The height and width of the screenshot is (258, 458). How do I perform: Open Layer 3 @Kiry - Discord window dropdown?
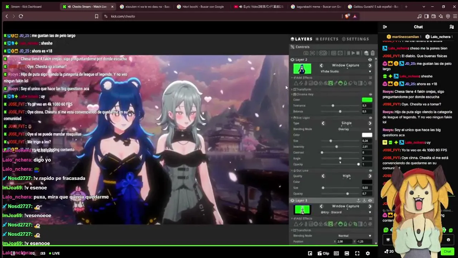(x=345, y=212)
